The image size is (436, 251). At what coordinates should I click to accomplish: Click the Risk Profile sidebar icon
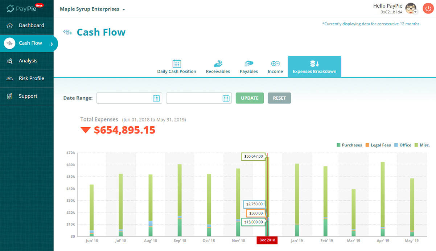click(9, 78)
